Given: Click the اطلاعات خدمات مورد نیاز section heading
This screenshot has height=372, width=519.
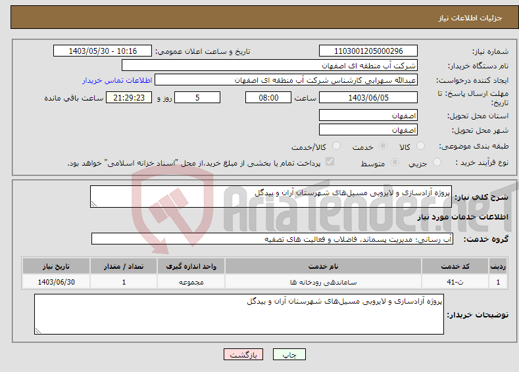Looking at the screenshot, I should click(x=462, y=217).
